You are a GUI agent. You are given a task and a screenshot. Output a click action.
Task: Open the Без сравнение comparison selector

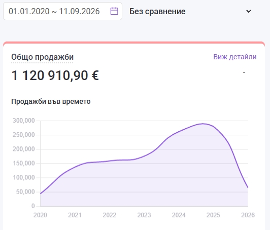190,11
